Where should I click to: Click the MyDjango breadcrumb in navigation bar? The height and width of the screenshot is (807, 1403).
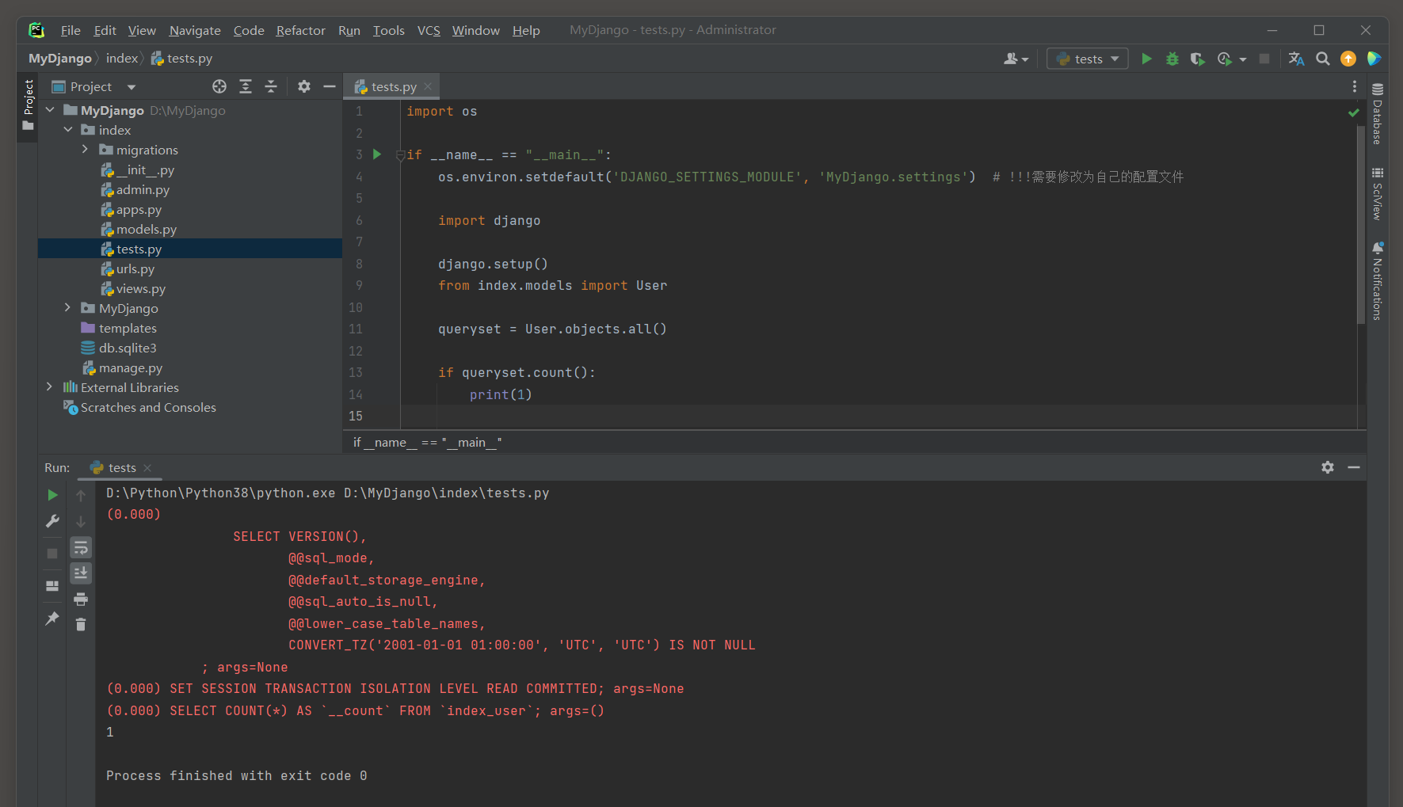(x=60, y=59)
